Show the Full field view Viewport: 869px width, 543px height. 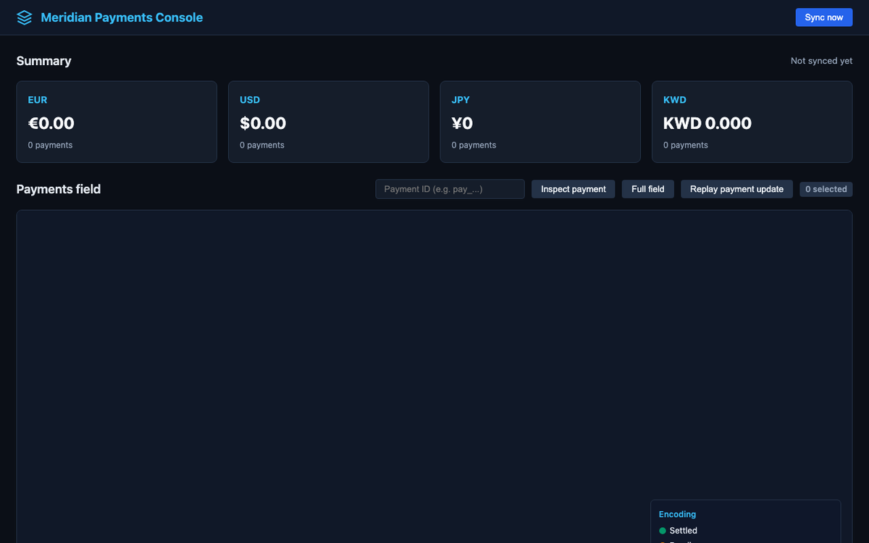648,189
